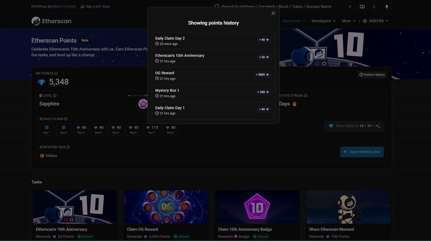Expand the More menu
Screen dimensions: 431x241
349,21
